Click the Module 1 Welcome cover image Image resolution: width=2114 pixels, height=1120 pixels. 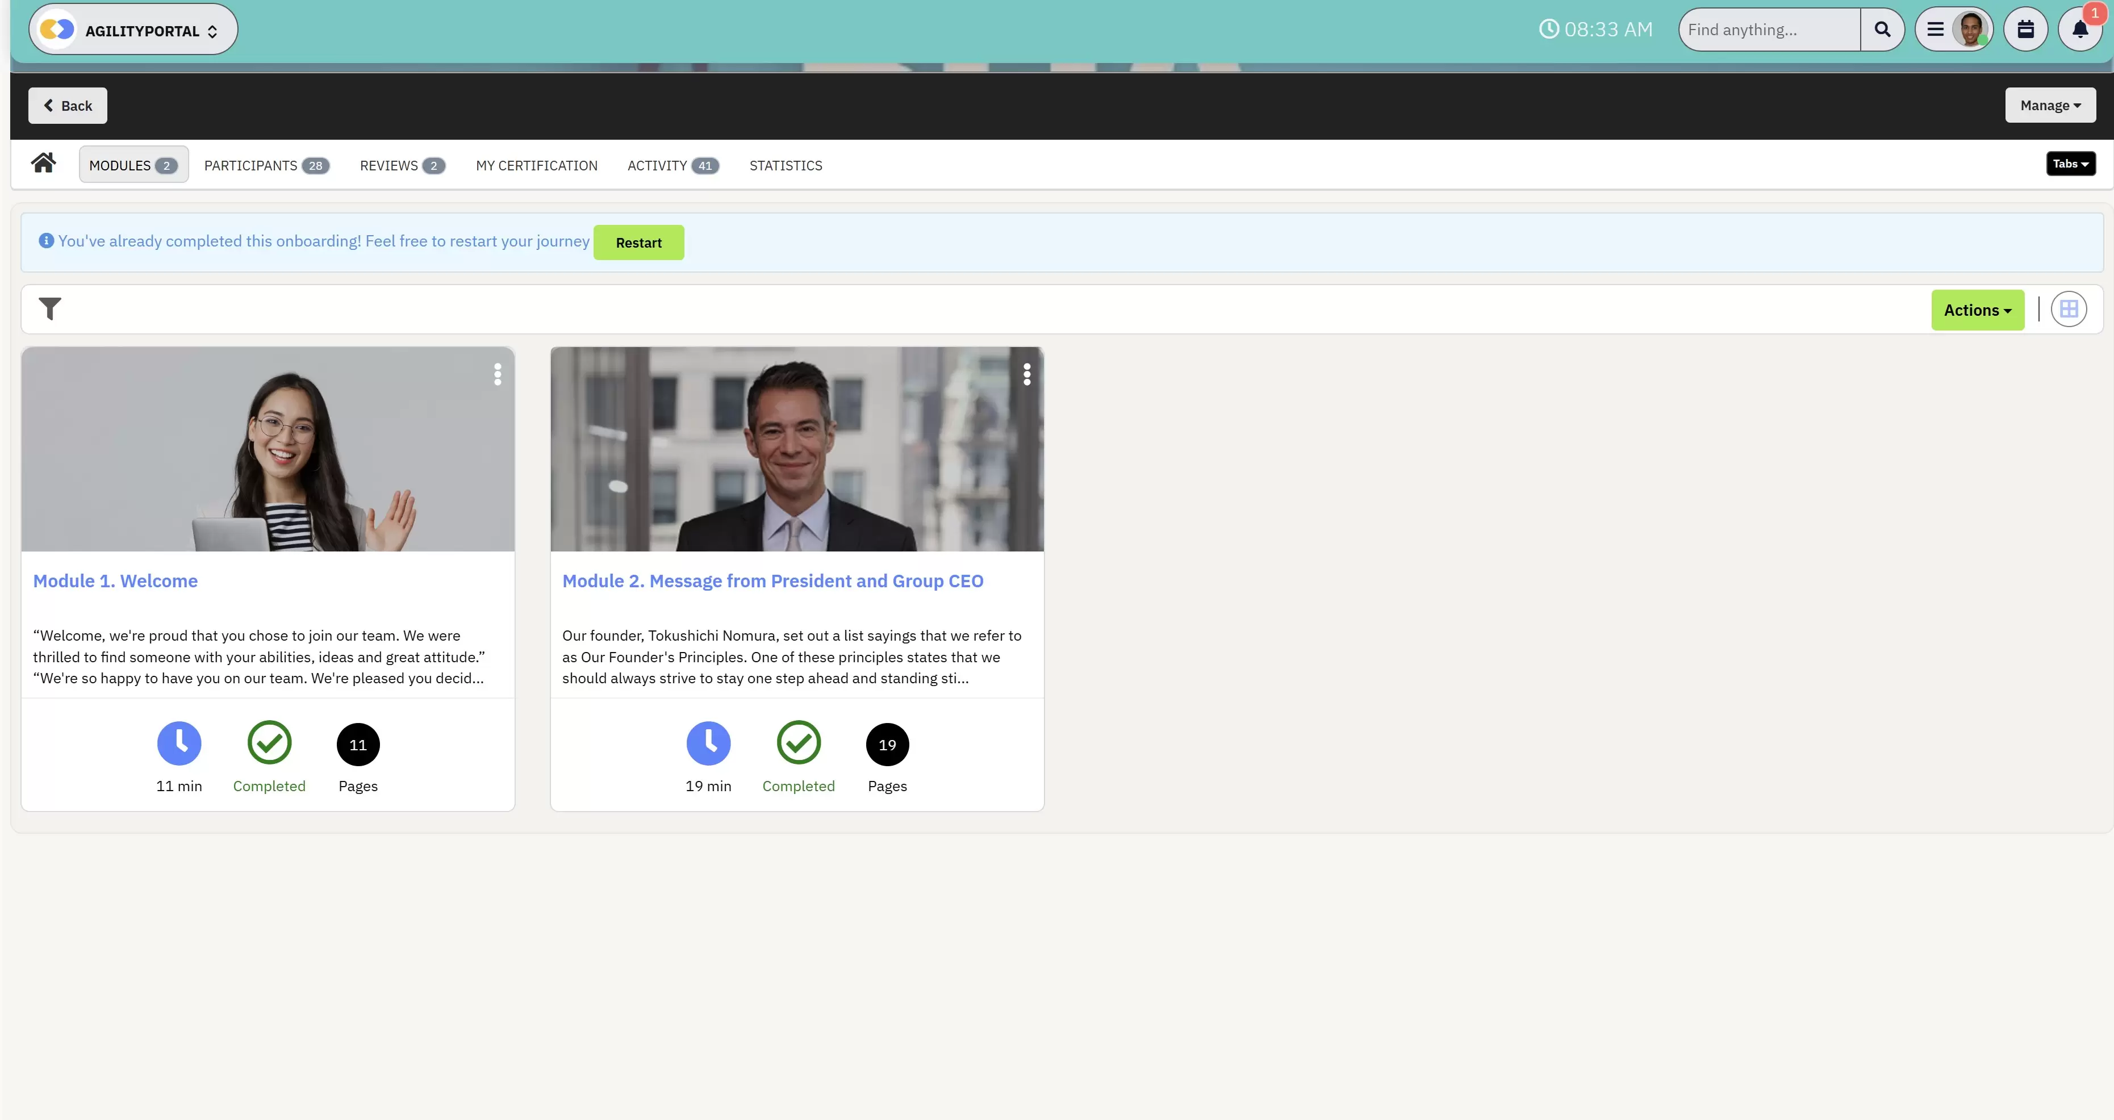coord(268,449)
